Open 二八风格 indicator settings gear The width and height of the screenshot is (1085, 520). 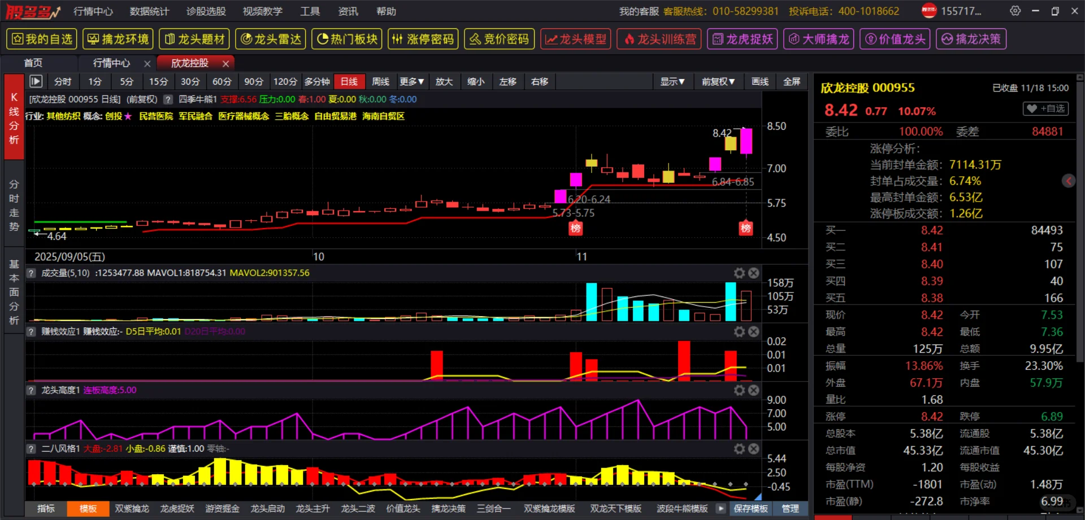739,449
